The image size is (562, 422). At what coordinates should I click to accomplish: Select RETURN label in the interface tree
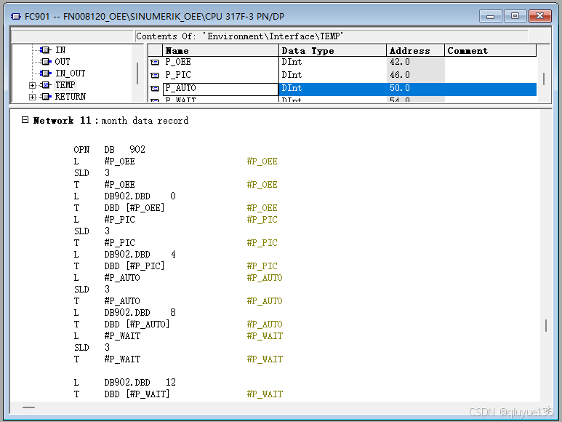tap(71, 97)
